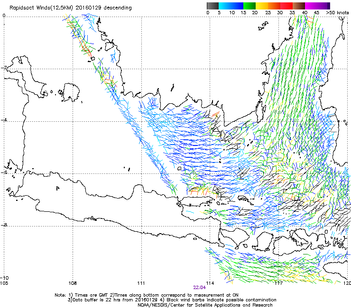Click the map title ending '20160129 descending'

[71, 8]
